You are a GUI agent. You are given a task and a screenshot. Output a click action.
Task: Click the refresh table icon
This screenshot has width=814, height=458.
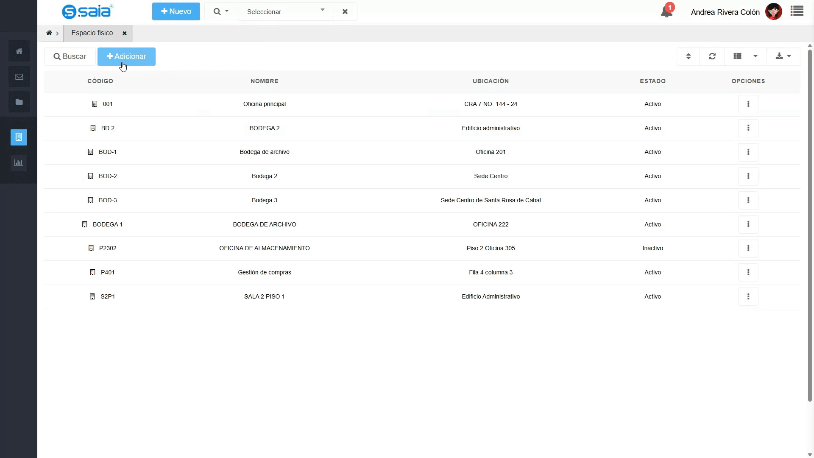tap(712, 56)
